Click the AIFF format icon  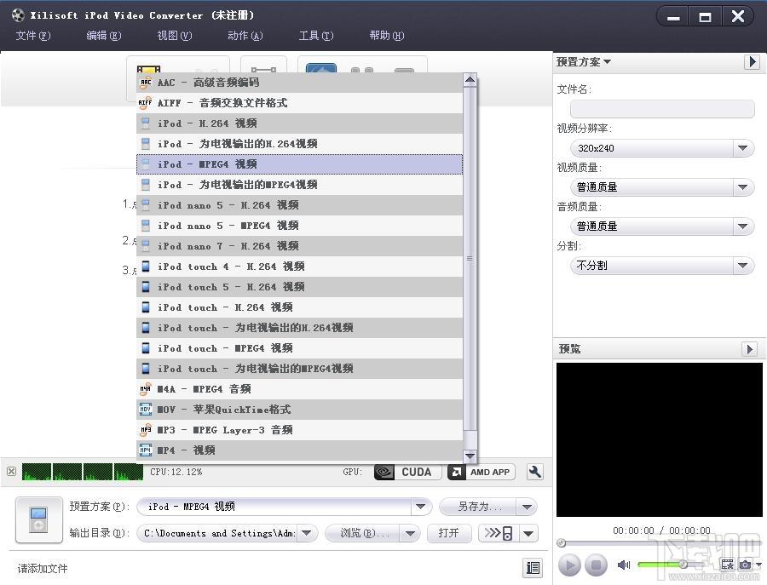[145, 103]
